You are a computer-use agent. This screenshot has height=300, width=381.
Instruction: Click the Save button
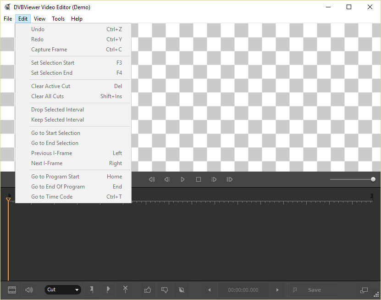(x=315, y=290)
